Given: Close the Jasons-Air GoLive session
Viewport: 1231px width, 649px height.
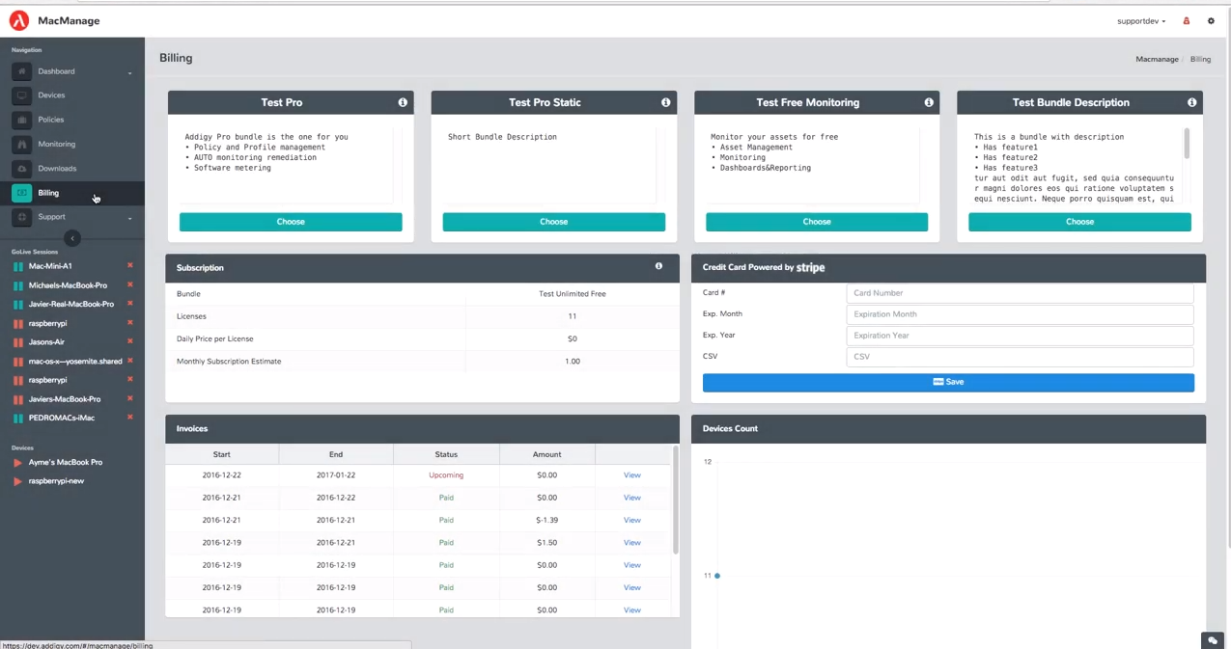Looking at the screenshot, I should [130, 341].
